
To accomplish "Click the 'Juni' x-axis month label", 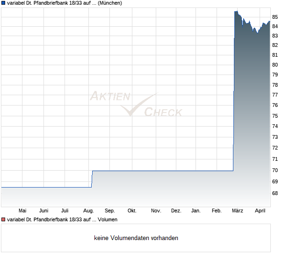I will click(x=43, y=211).
